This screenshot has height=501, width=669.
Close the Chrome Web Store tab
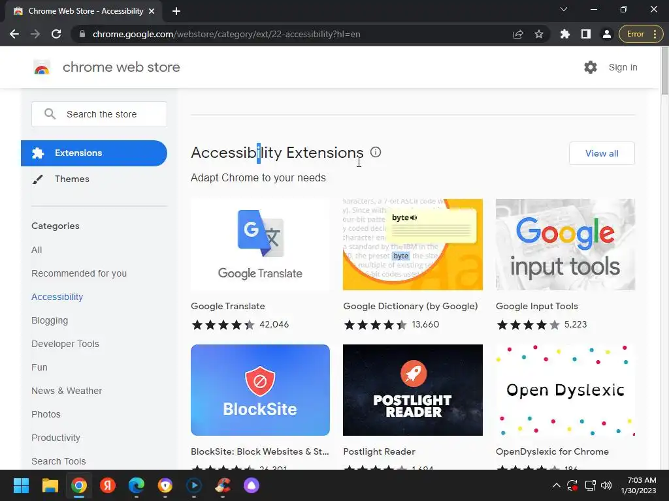coord(152,11)
